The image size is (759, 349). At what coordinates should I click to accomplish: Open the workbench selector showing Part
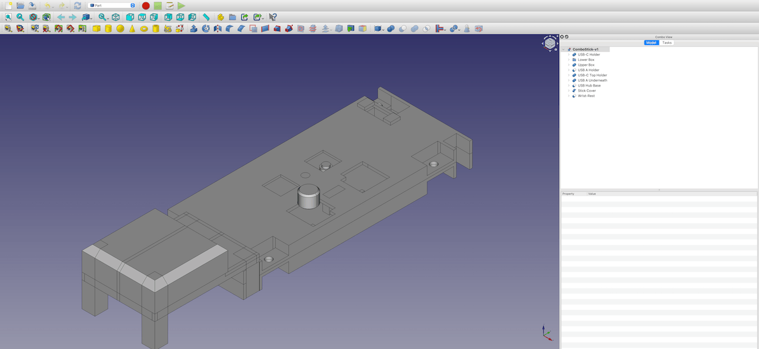tap(113, 5)
